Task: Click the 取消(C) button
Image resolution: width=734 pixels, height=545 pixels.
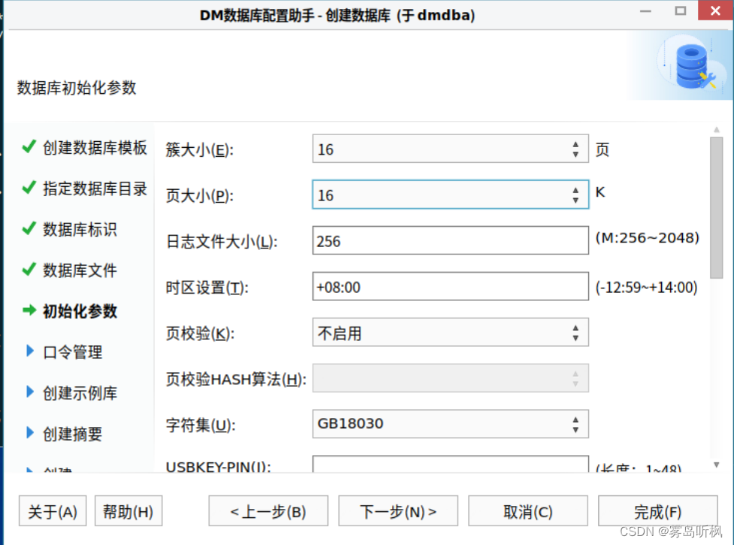Action: pos(527,510)
